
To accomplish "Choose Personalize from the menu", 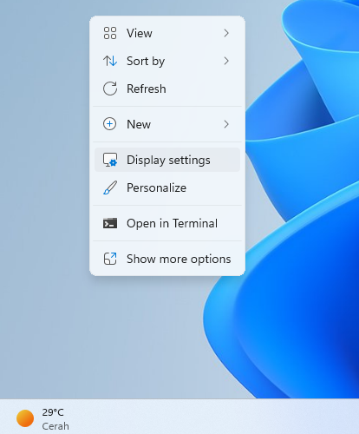I will pyautogui.click(x=167, y=187).
